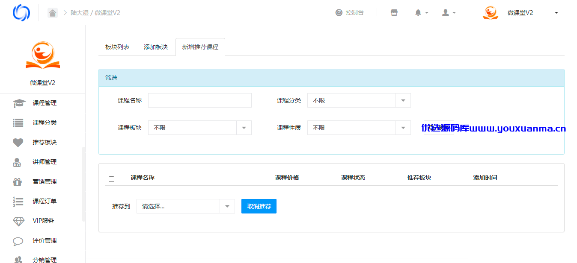Click the 筛选 panel heading
Viewport: 577px width, 263px height.
coord(331,78)
